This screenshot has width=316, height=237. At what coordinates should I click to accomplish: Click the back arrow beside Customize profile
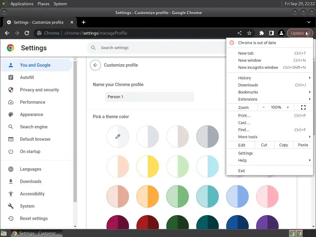(x=95, y=65)
